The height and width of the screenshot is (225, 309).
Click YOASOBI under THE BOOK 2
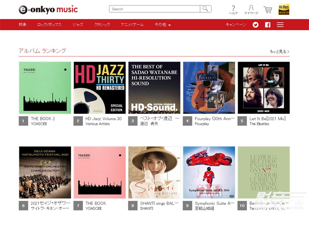(x=39, y=124)
